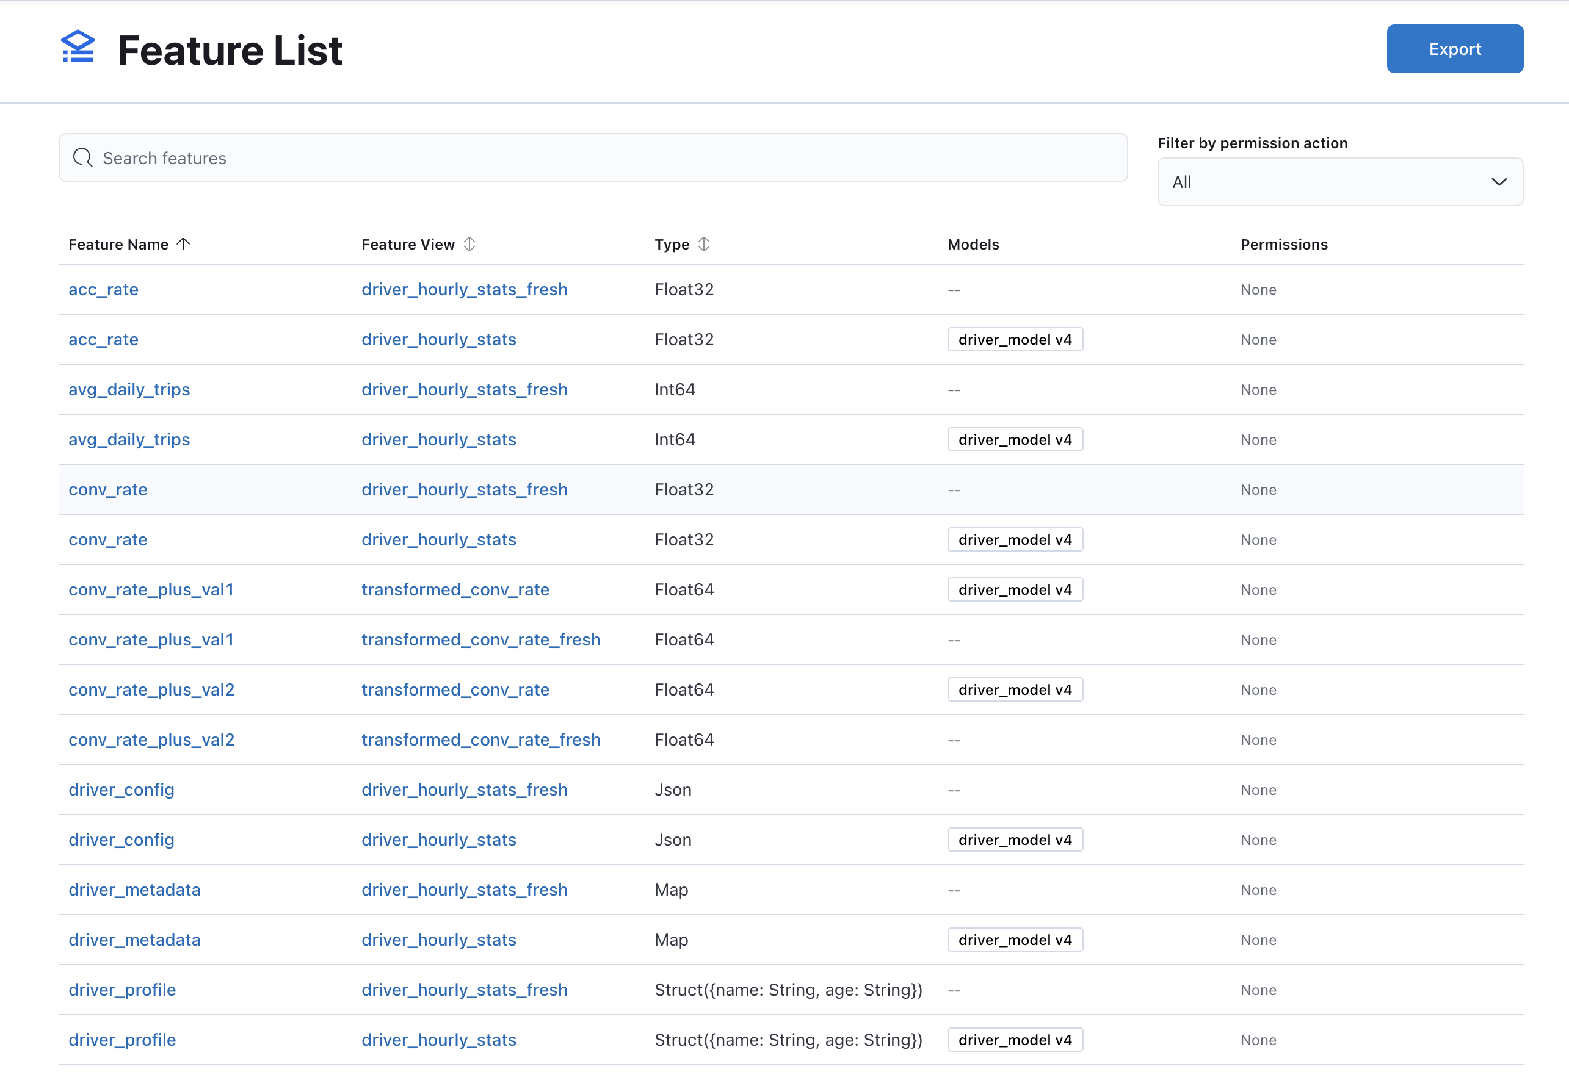Viewport: 1569px width, 1086px height.
Task: Click driver_model v4 badge in driver_profile row
Action: tap(1015, 1040)
